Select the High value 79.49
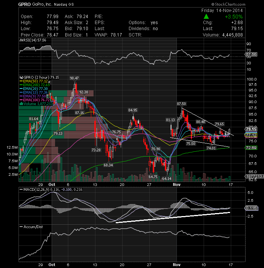Screen dimensions: 264x268 click(52, 23)
